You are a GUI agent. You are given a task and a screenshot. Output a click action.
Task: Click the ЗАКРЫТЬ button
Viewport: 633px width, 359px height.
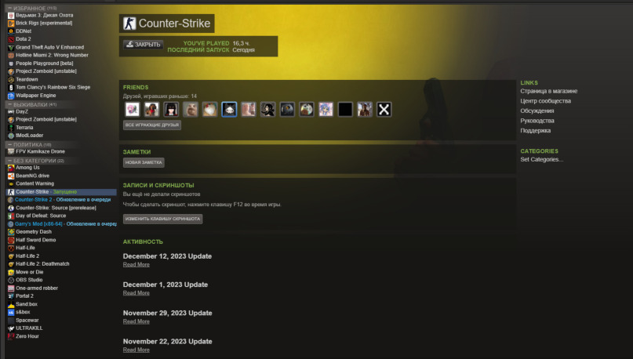(x=144, y=45)
